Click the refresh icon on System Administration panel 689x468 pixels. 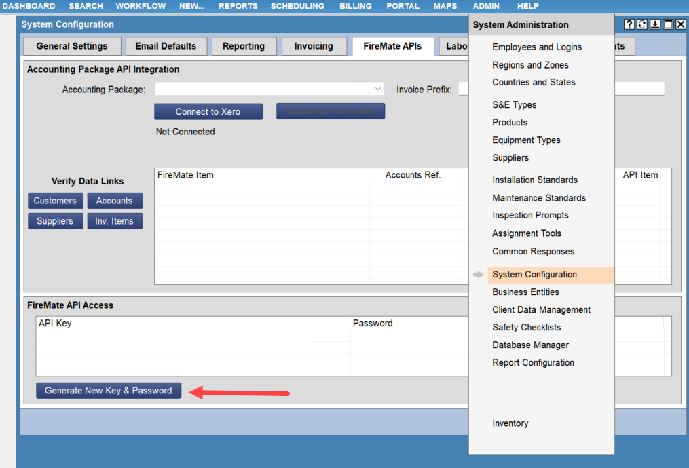pos(641,24)
